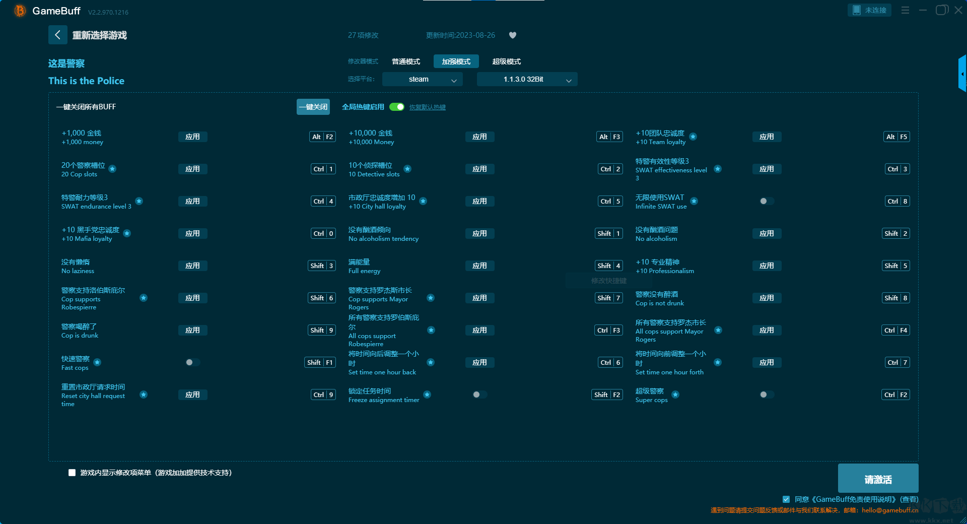Click the star beside Infinite SWAT use
This screenshot has width=967, height=524.
[x=694, y=201]
